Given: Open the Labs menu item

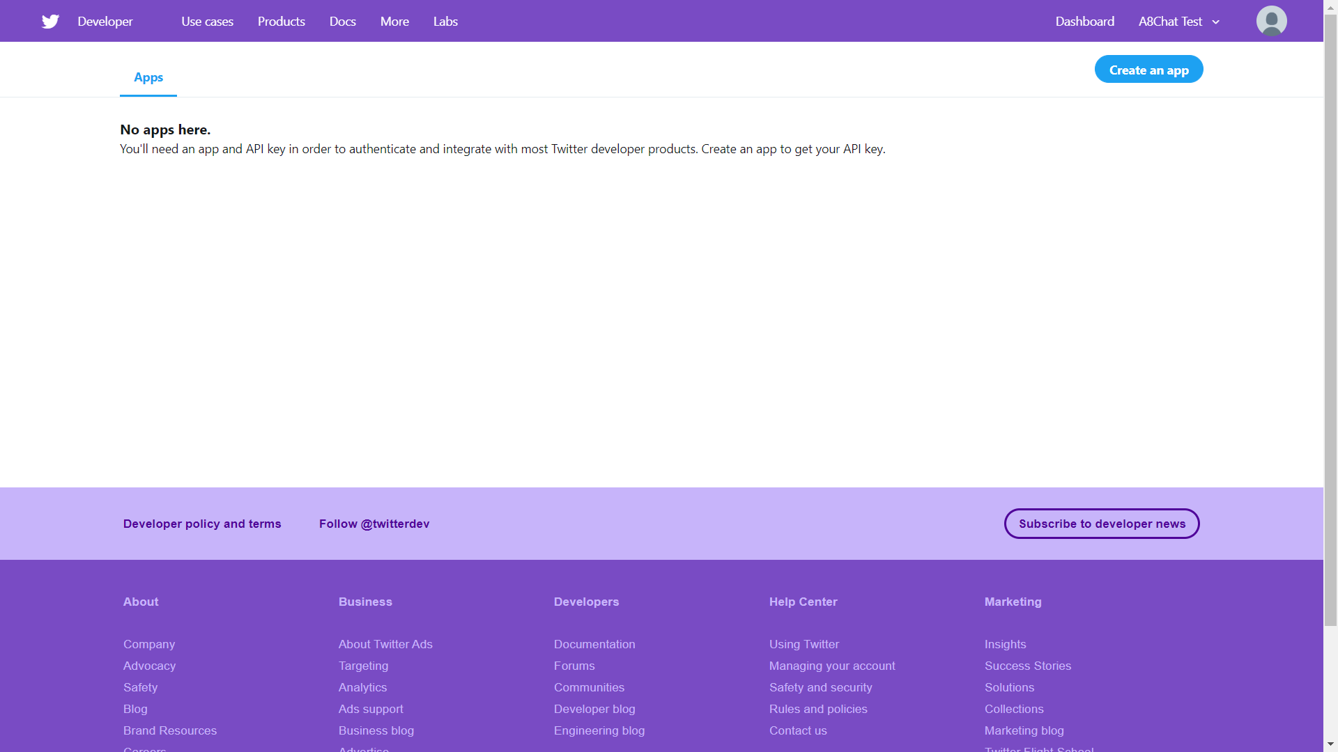Looking at the screenshot, I should (445, 22).
